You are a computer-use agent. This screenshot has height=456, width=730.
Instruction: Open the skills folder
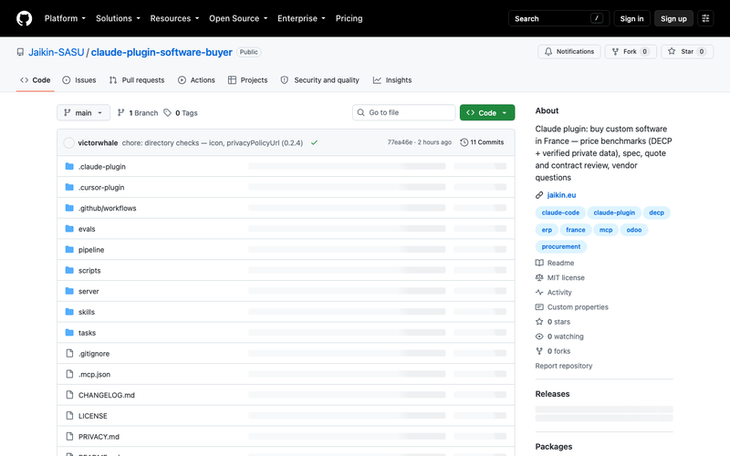(x=87, y=312)
